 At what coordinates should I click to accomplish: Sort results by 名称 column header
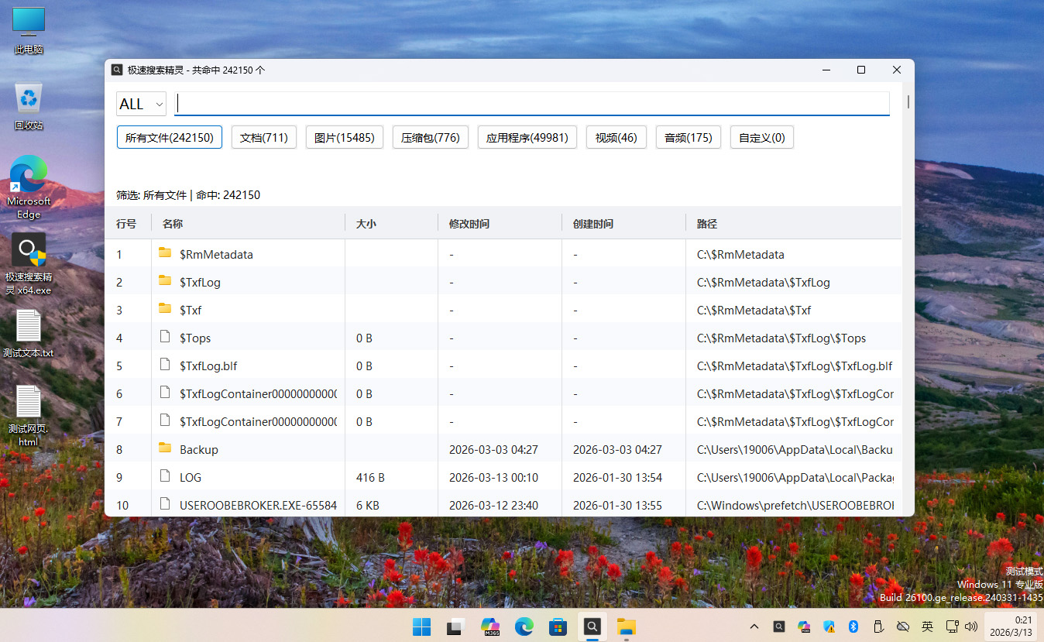tap(173, 224)
